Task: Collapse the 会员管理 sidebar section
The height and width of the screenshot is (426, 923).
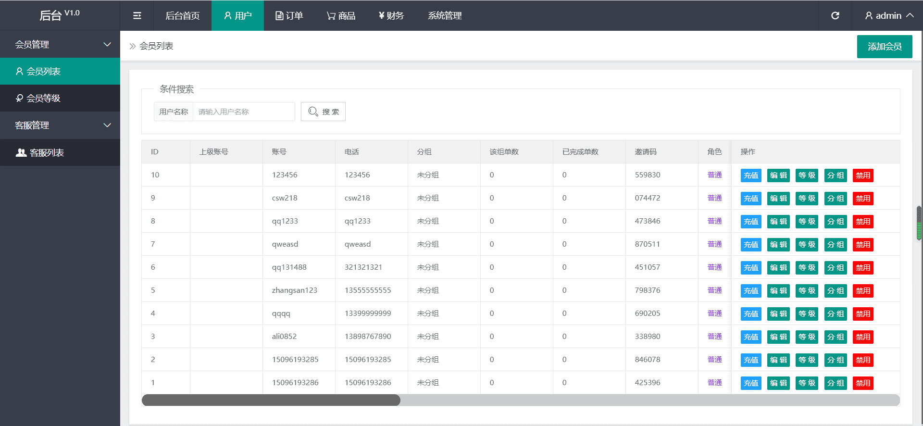Action: 60,44
